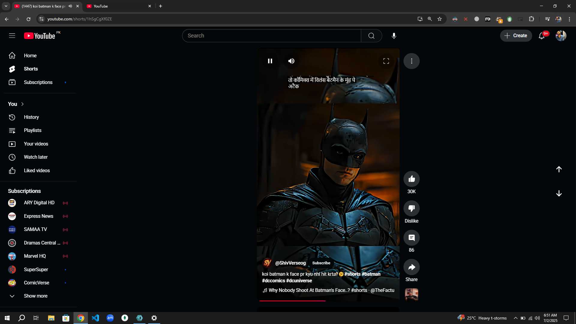Click the #dcuniverse hashtag

[x=299, y=280]
